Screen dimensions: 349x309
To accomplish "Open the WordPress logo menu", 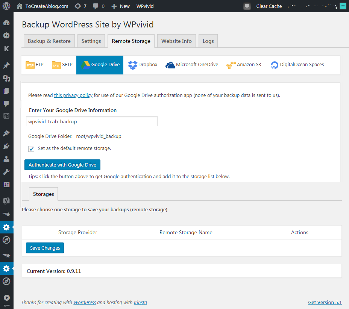I will [6, 6].
